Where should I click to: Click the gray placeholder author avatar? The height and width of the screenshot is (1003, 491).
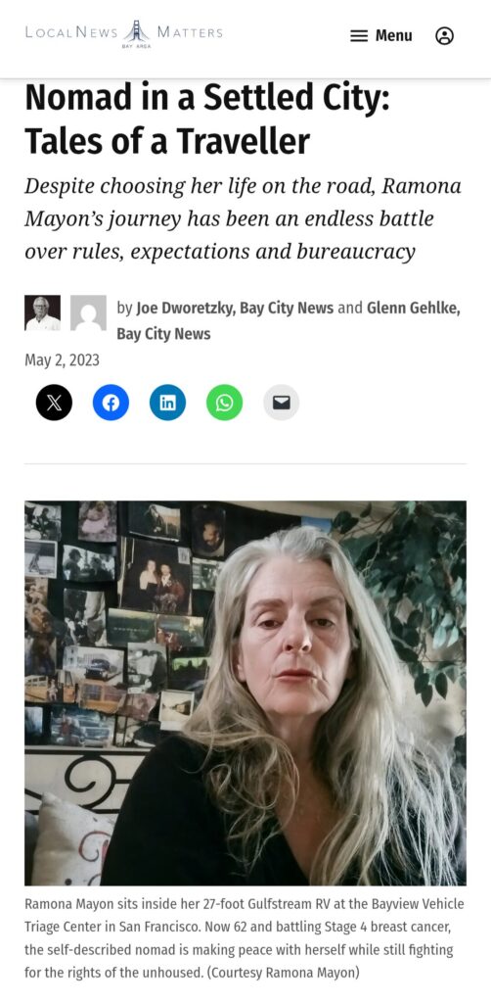[x=88, y=312]
